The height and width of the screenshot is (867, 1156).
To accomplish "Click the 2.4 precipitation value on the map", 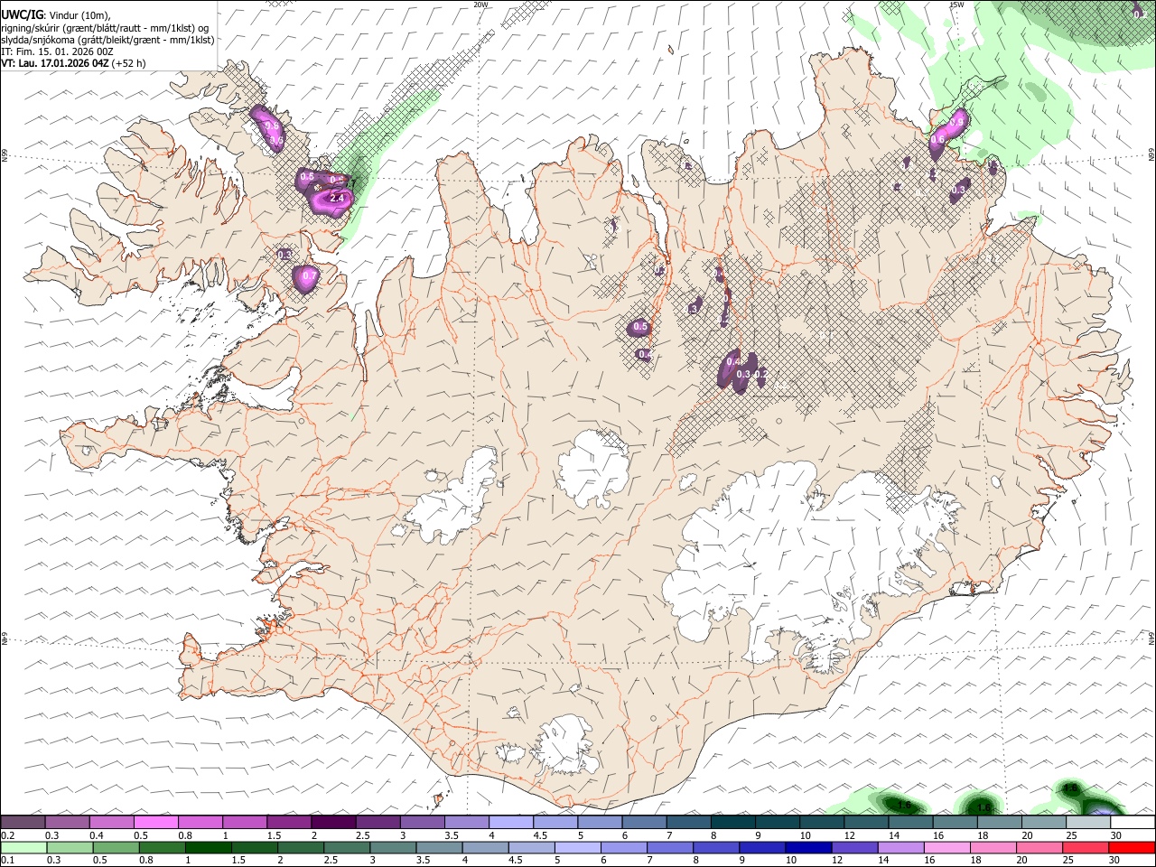I will [337, 198].
